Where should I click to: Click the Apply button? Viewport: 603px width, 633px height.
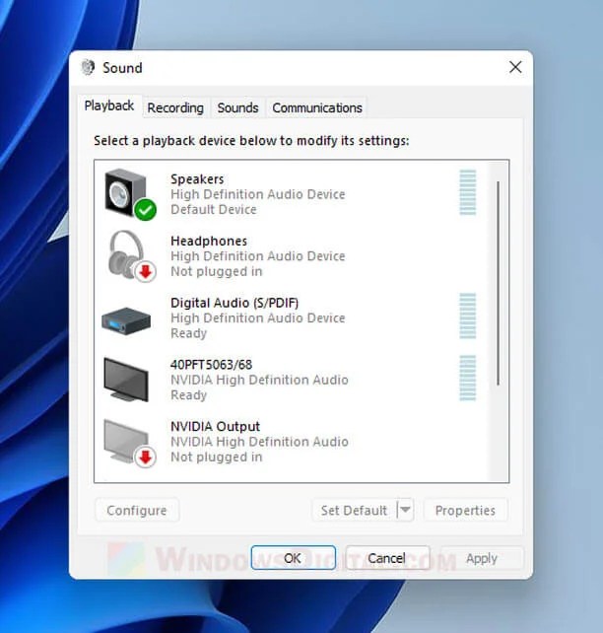coord(482,558)
